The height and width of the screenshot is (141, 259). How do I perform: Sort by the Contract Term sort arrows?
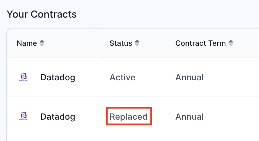tap(231, 43)
